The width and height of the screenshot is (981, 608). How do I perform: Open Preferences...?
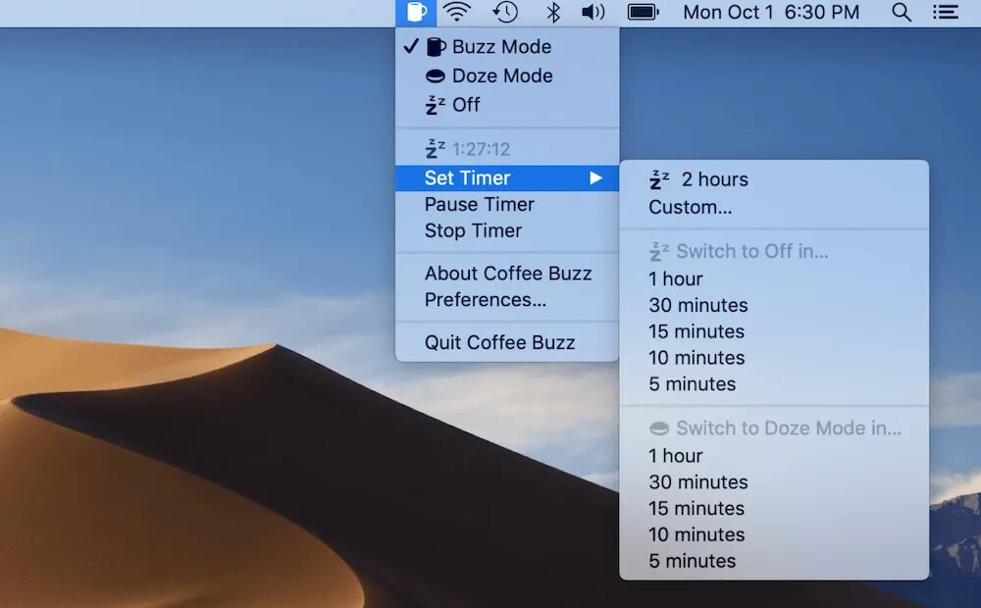click(x=507, y=300)
